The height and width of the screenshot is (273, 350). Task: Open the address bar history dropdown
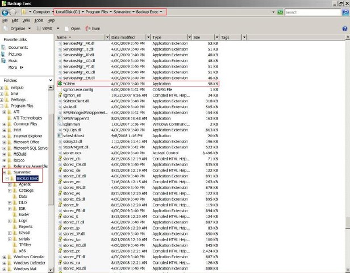pyautogui.click(x=273, y=12)
